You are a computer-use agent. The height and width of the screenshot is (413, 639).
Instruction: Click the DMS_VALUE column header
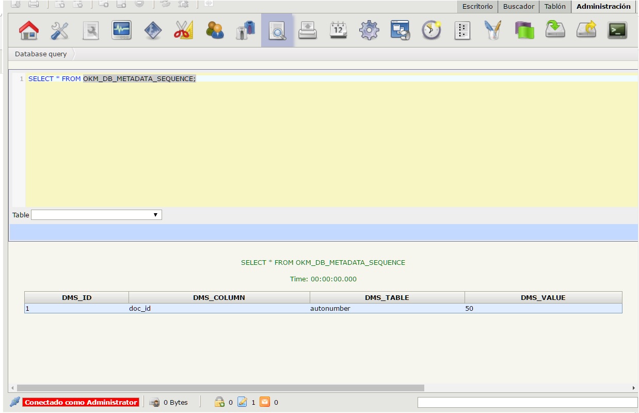[543, 297]
